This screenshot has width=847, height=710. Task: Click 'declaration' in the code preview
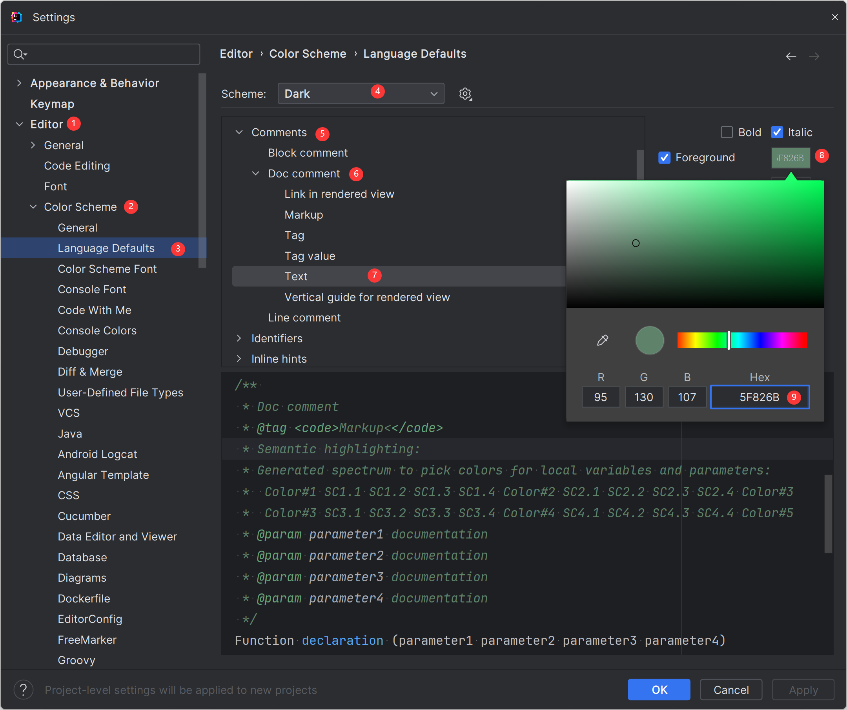(x=342, y=640)
